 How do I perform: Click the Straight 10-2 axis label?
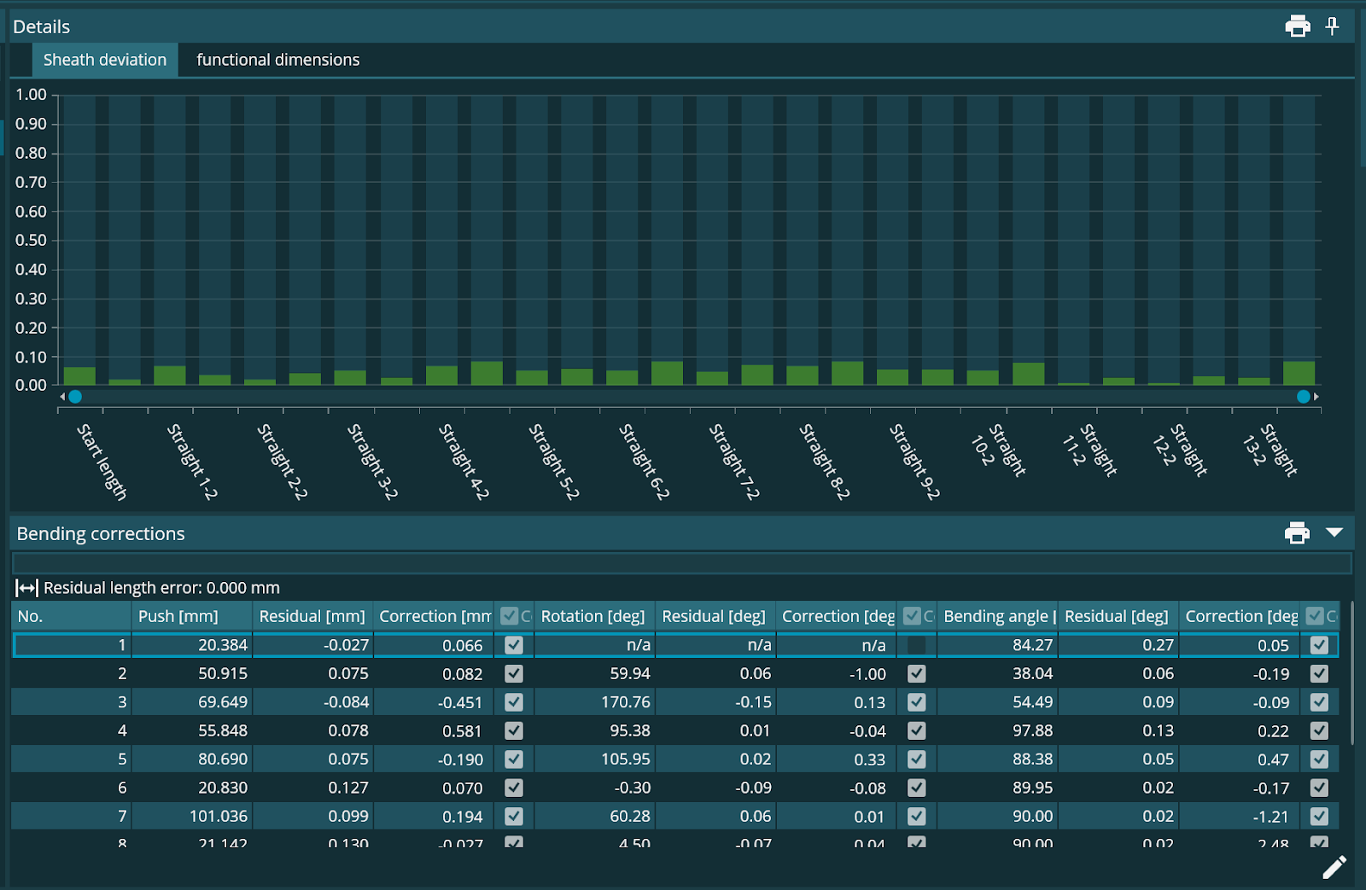pos(997,450)
